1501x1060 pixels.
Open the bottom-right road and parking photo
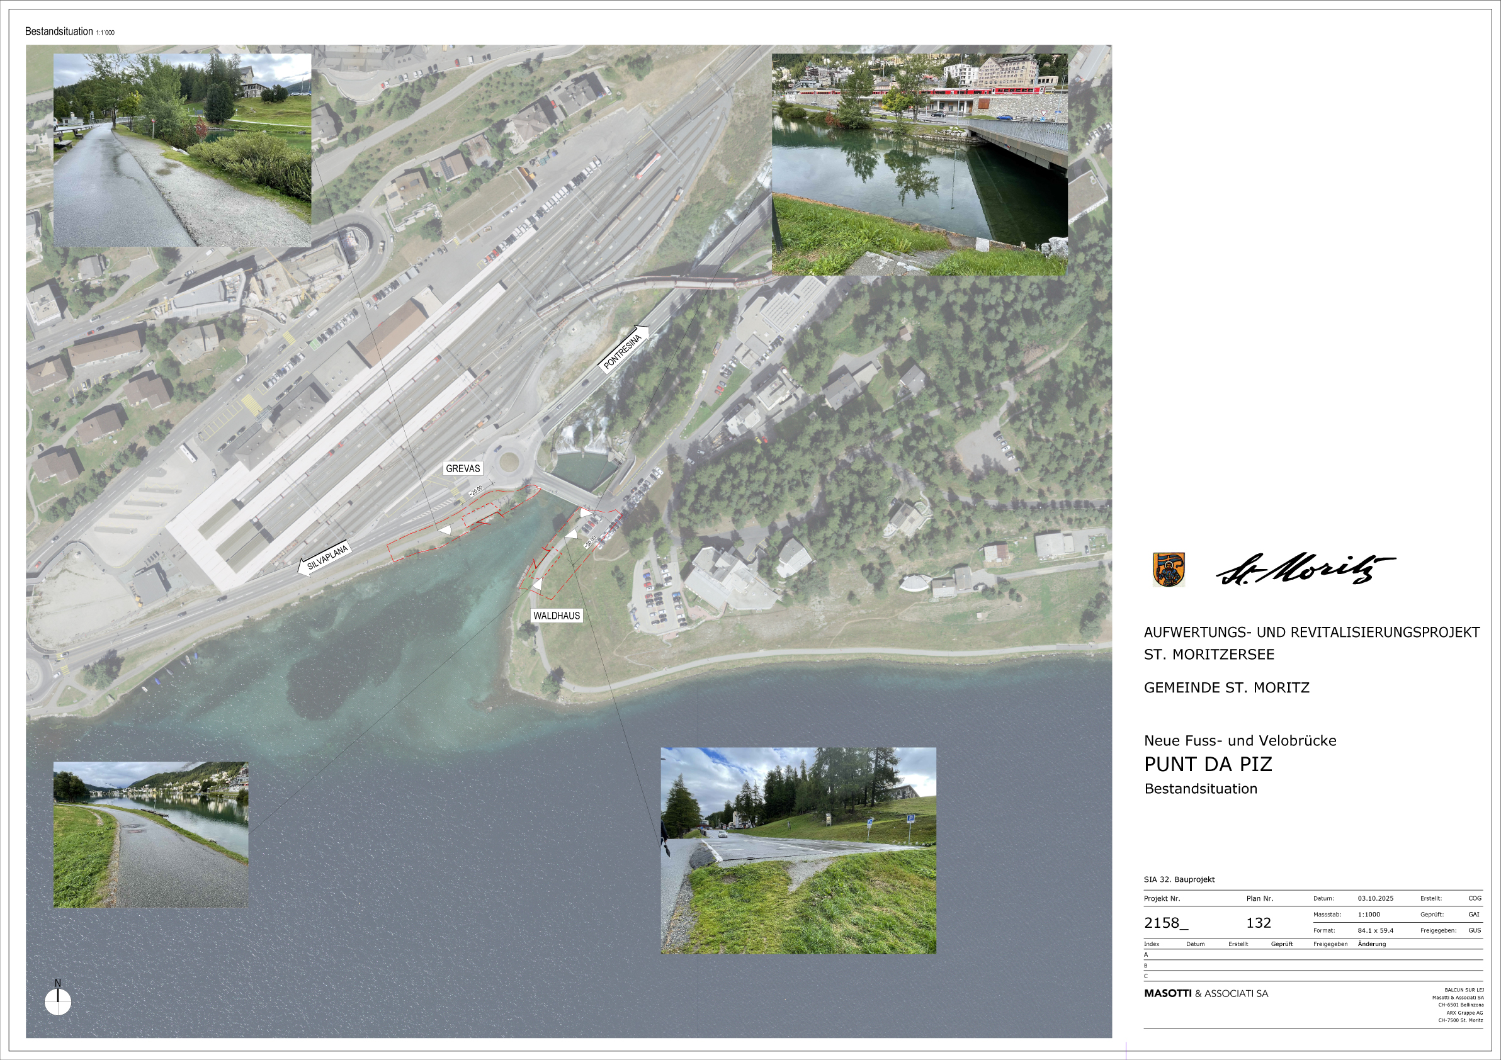coord(798,850)
